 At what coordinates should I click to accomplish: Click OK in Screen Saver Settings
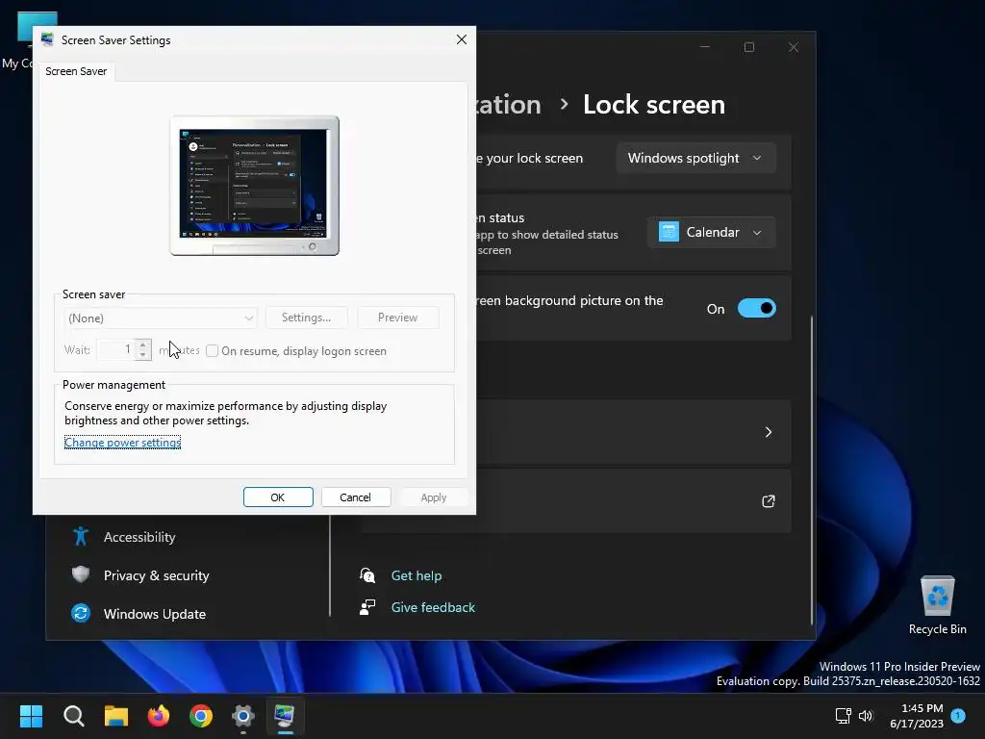pos(278,497)
